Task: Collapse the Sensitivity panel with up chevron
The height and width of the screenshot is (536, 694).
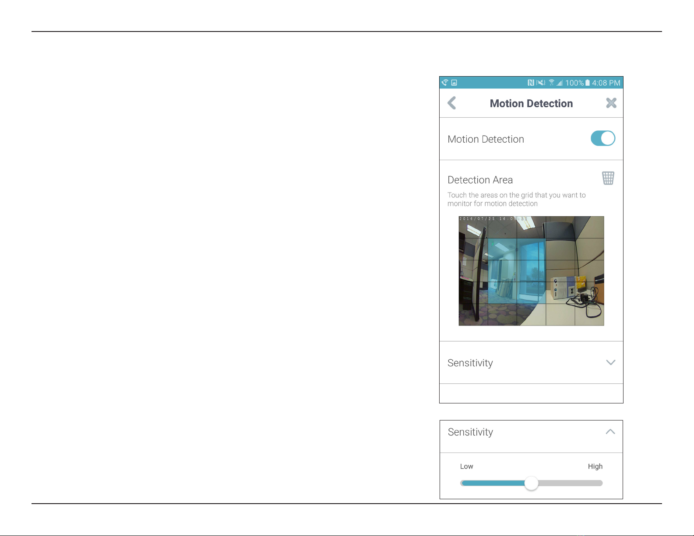Action: (x=610, y=432)
